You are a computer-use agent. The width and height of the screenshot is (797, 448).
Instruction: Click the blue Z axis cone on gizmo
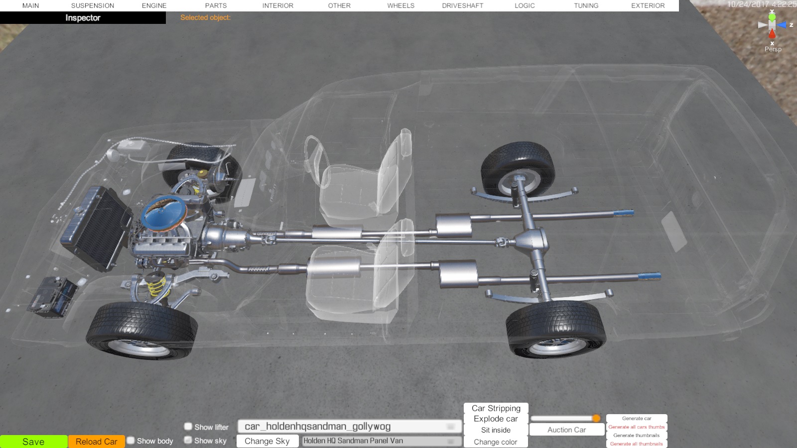pos(783,25)
